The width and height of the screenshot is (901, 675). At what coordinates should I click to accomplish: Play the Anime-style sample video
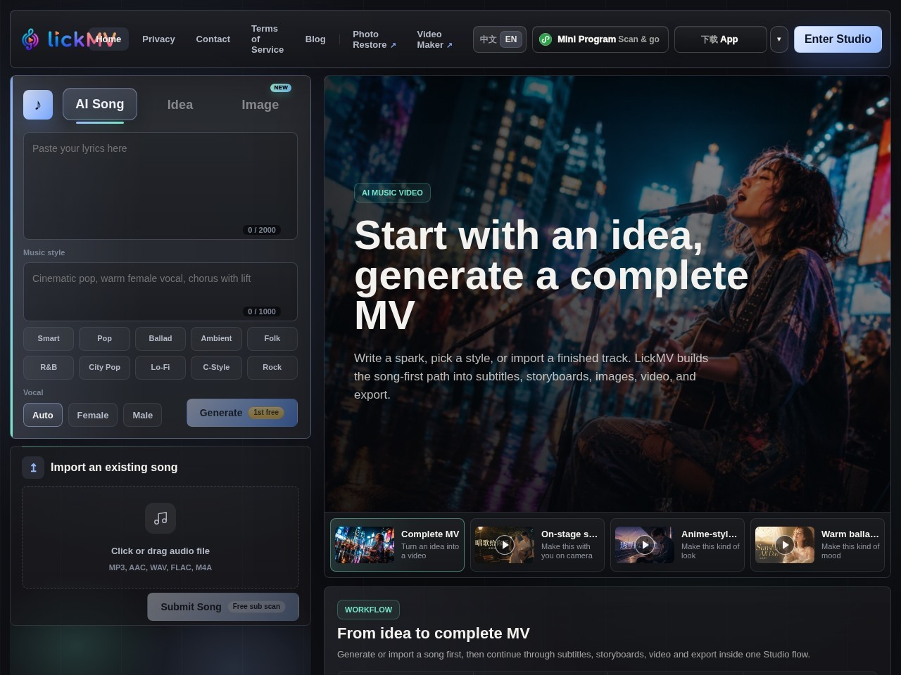click(645, 545)
